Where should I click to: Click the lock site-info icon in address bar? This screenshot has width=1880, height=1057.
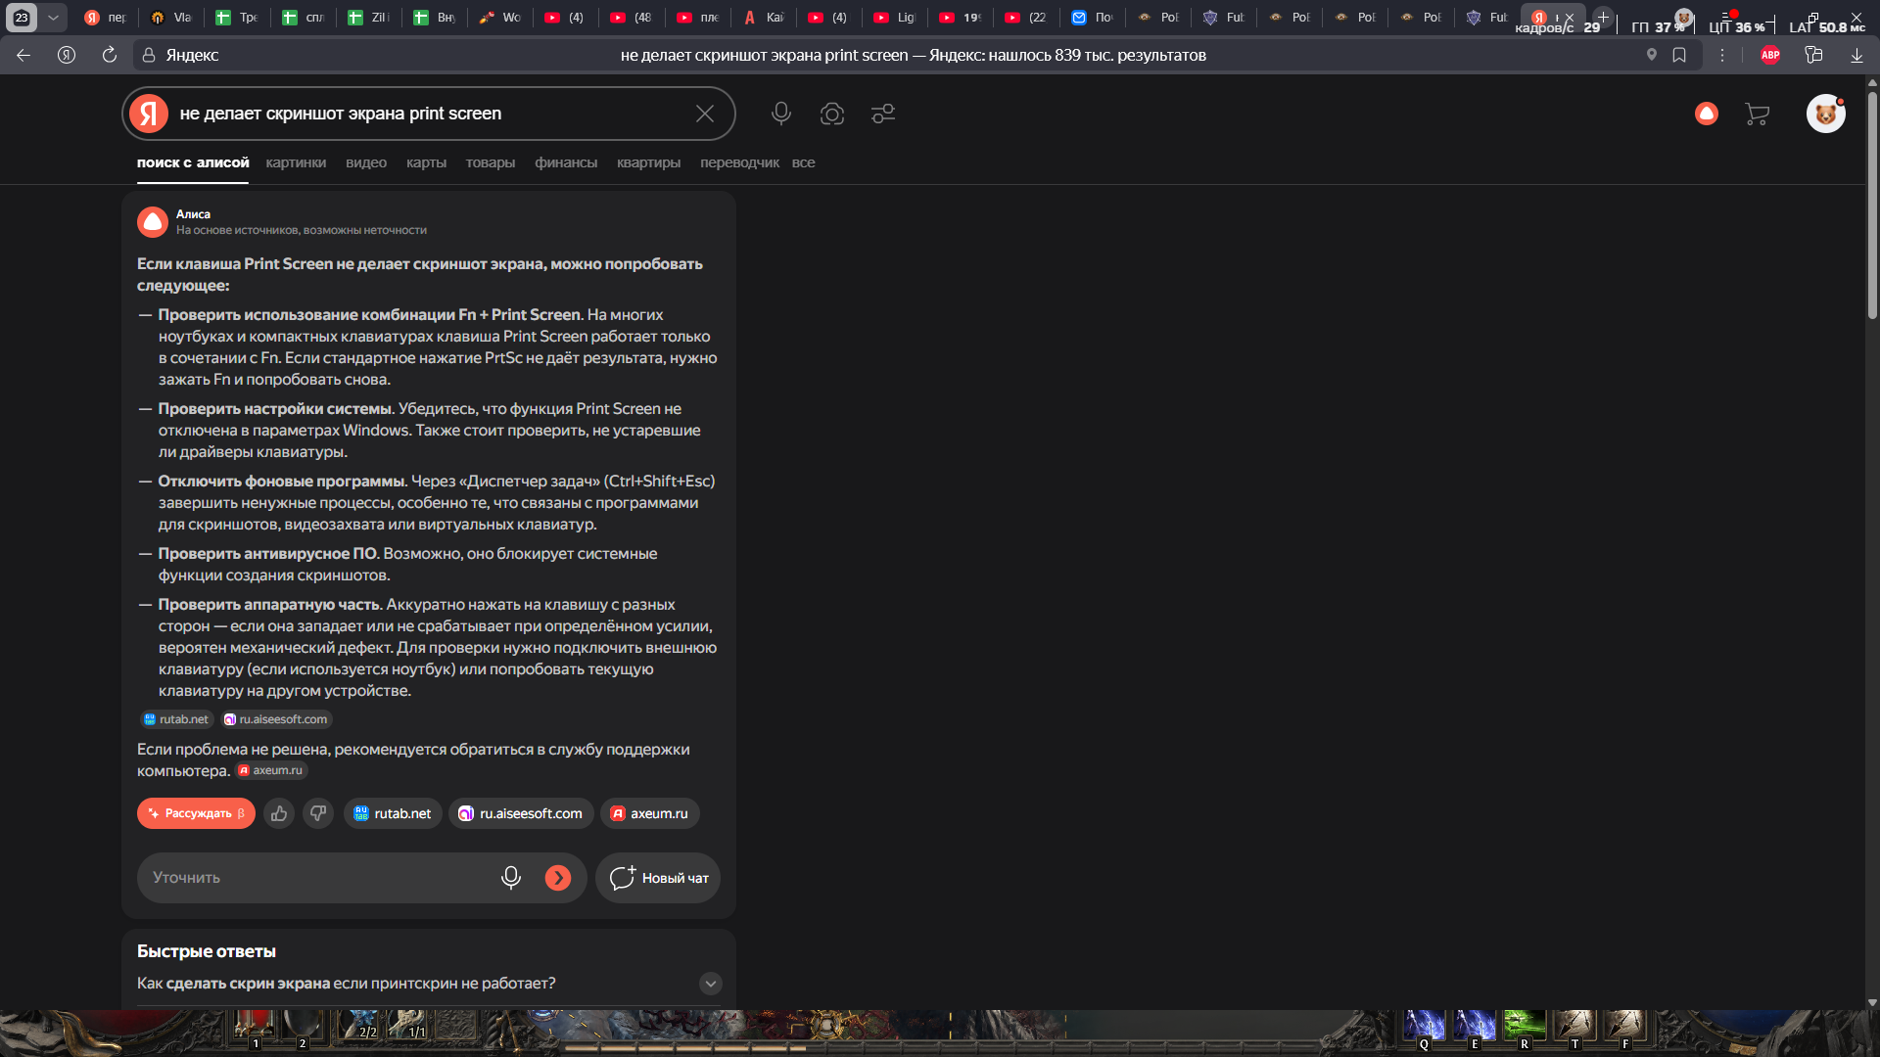149,55
